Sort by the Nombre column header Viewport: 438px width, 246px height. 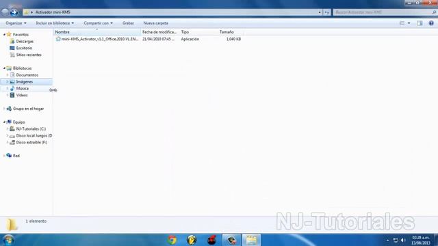click(97, 32)
